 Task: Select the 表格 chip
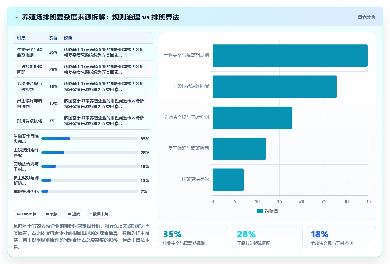(52, 214)
